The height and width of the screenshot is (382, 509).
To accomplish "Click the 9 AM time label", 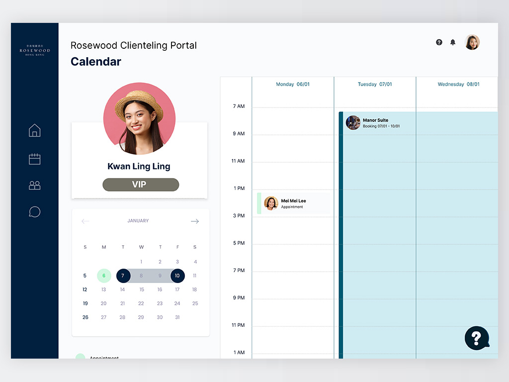I will pos(239,133).
